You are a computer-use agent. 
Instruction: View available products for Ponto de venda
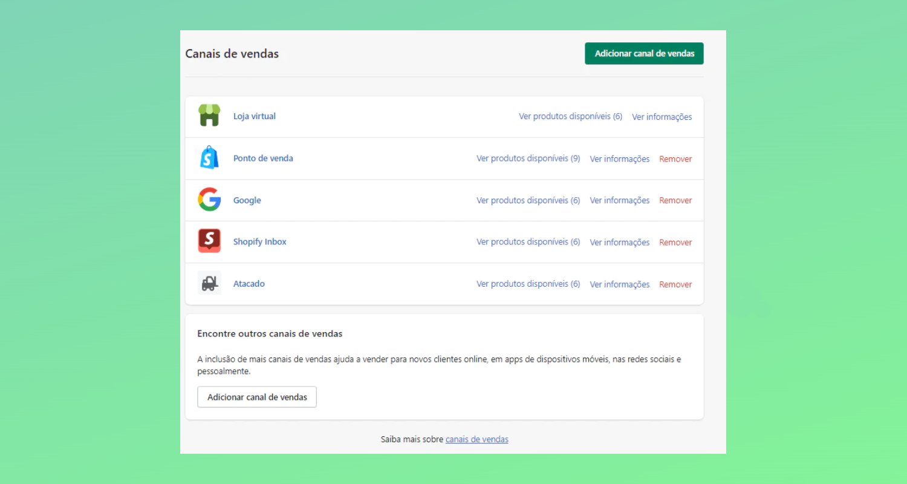coord(528,159)
